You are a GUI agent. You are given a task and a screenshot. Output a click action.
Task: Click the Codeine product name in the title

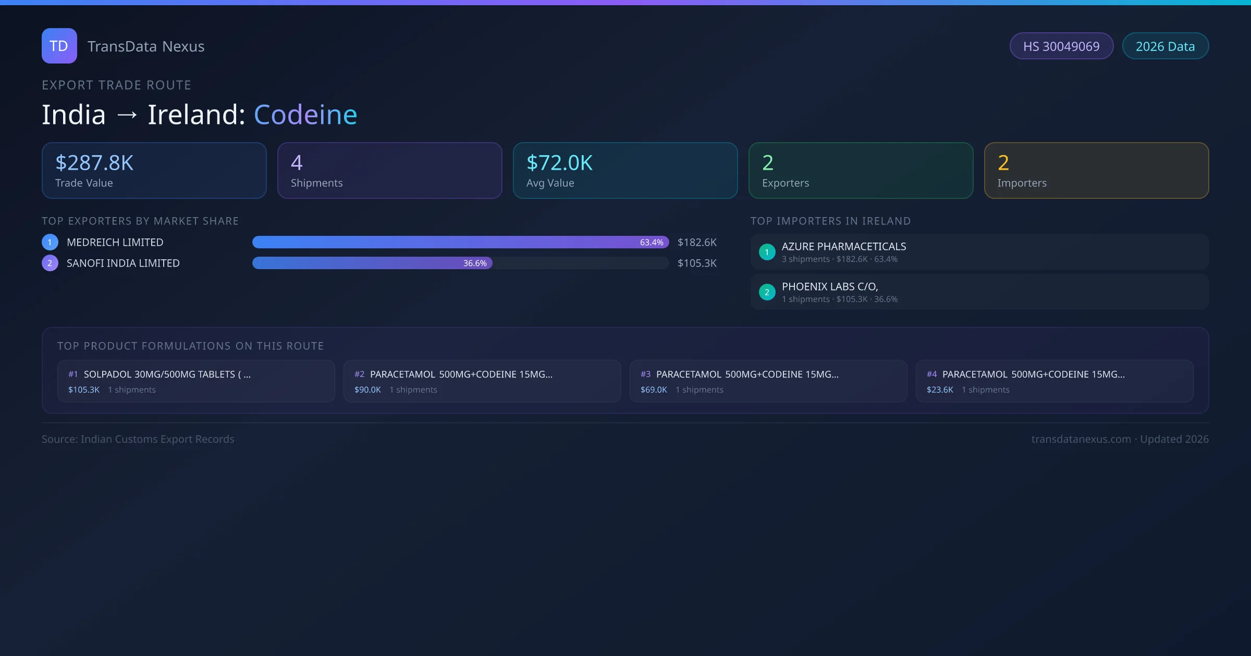point(305,115)
